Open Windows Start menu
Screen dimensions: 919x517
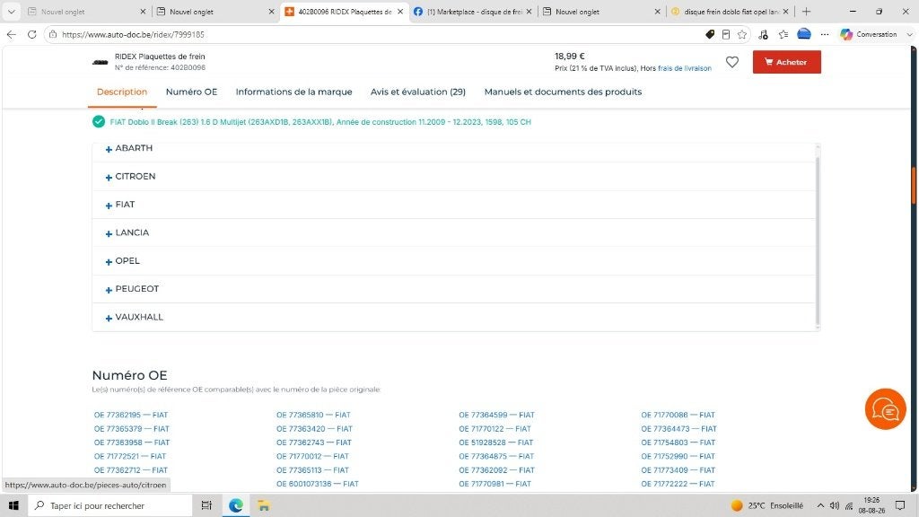coord(13,505)
